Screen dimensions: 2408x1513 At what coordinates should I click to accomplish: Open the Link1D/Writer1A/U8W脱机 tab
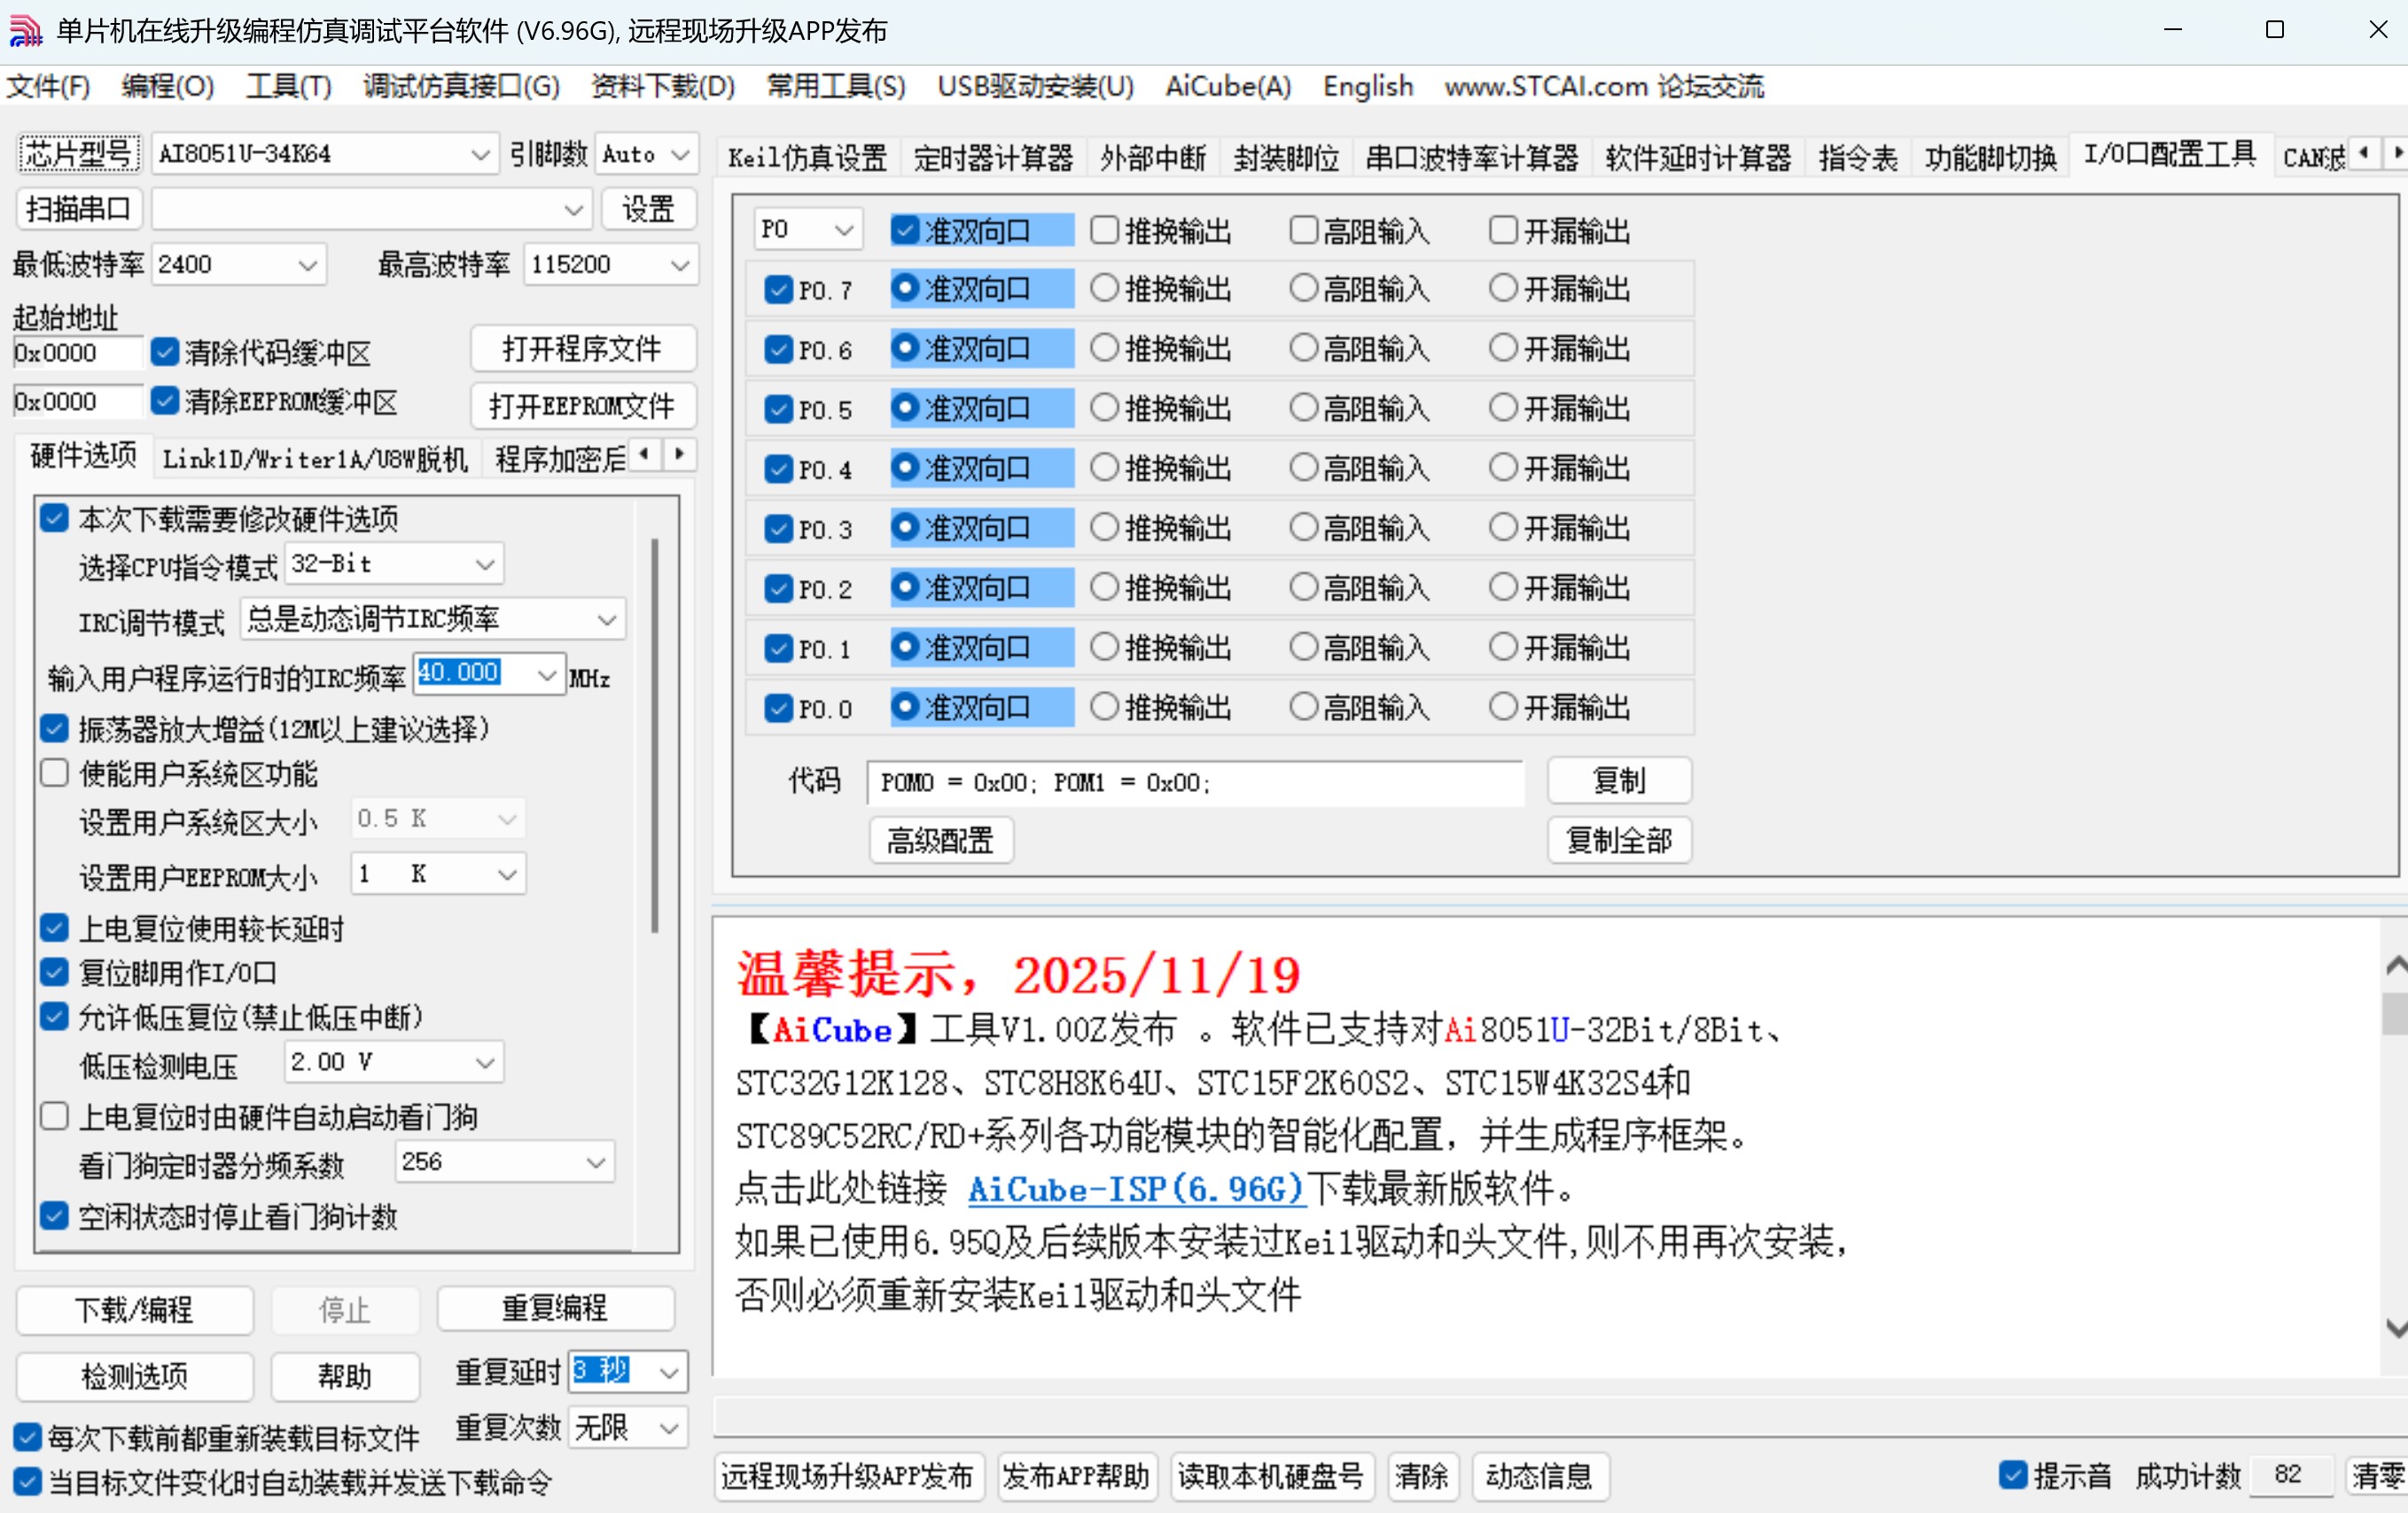[315, 459]
